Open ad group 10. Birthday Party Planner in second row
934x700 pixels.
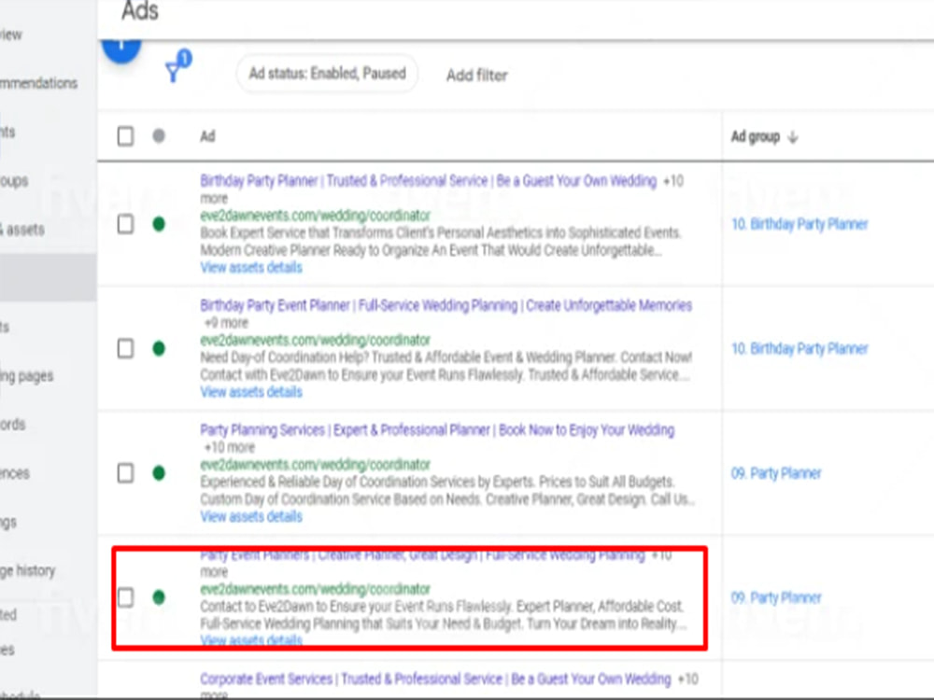[x=800, y=348]
